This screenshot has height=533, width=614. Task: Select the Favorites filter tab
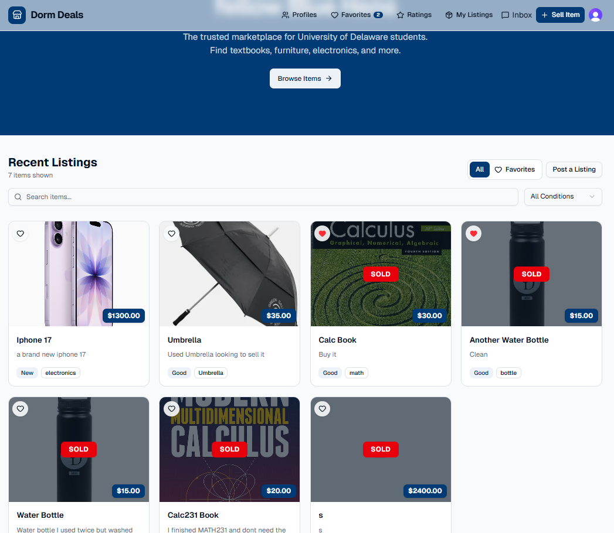click(514, 169)
